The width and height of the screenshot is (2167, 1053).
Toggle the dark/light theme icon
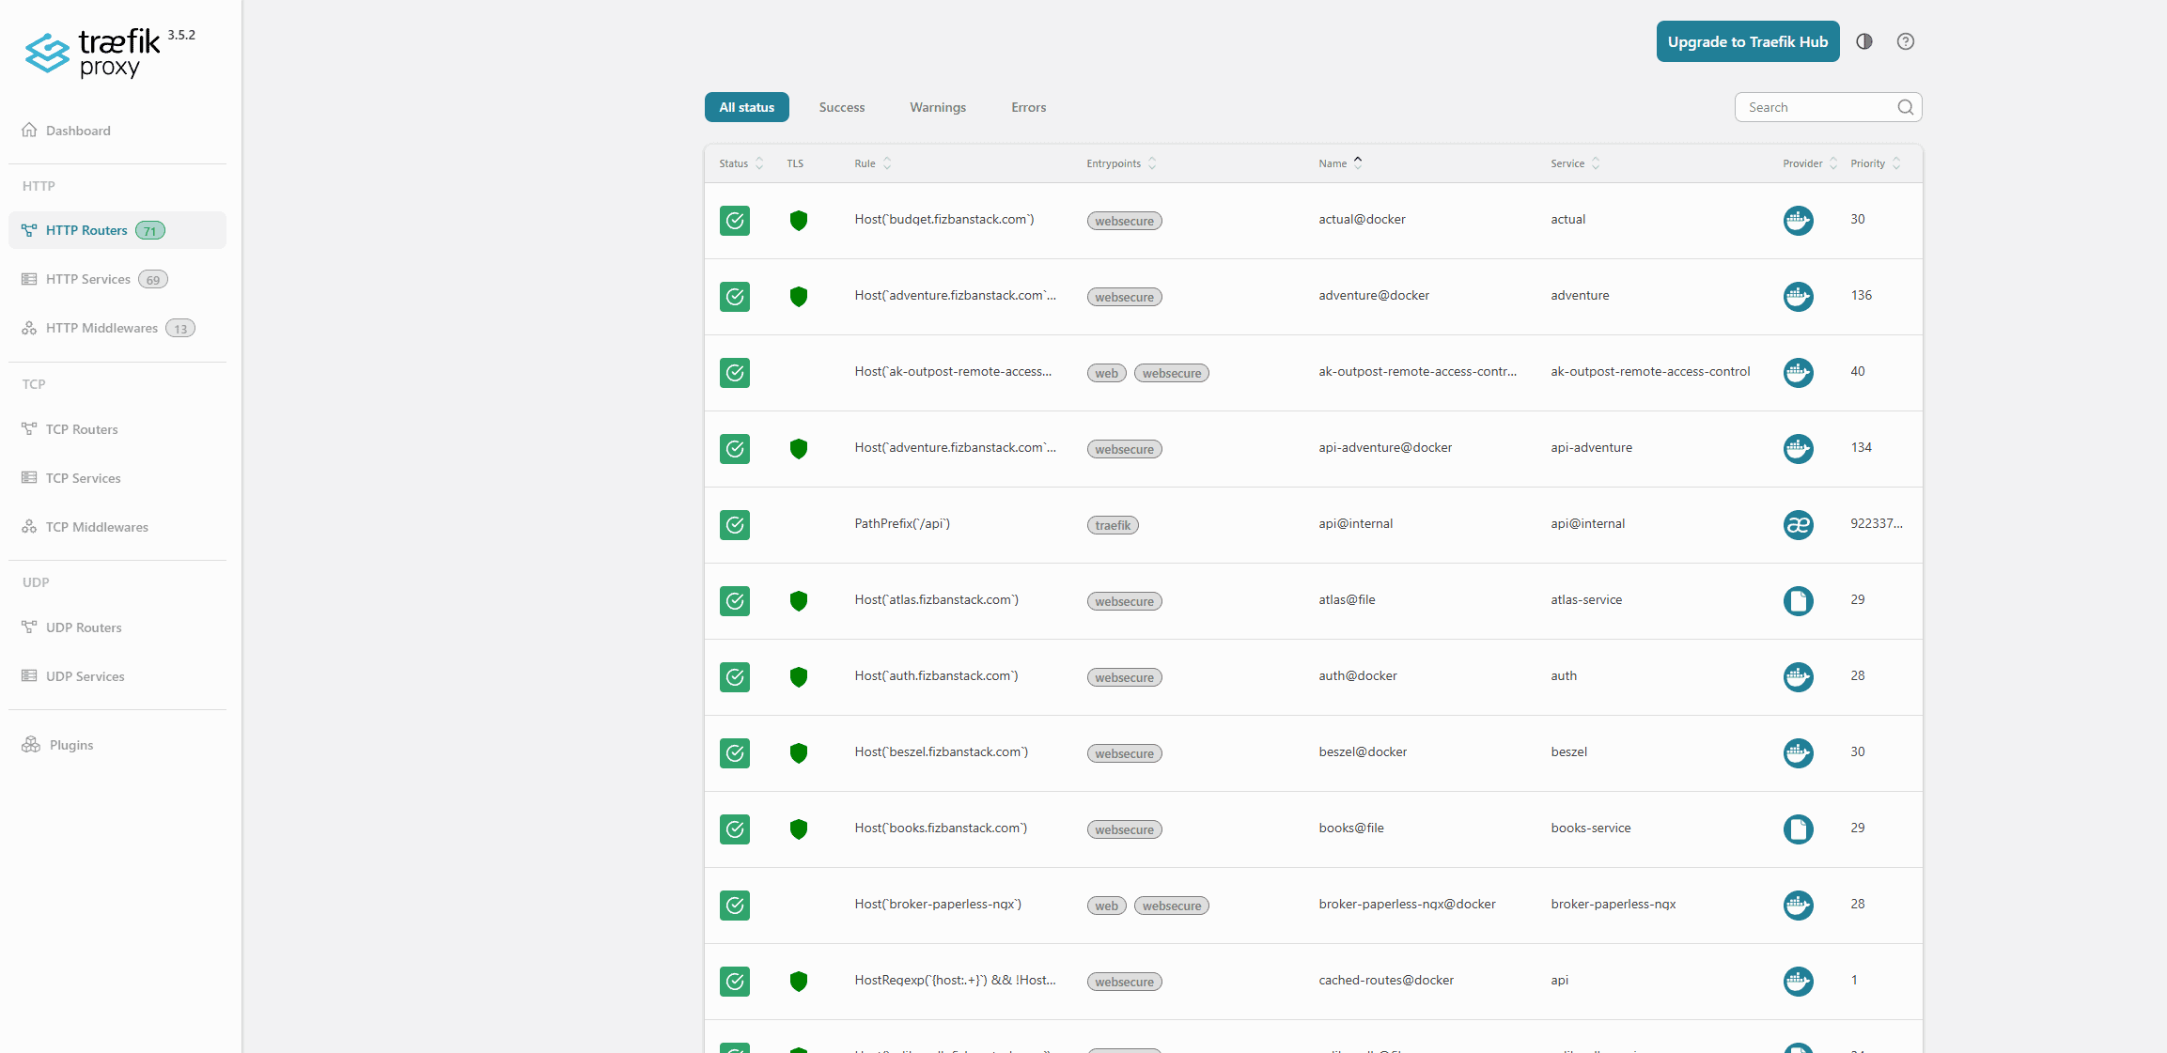click(1864, 41)
